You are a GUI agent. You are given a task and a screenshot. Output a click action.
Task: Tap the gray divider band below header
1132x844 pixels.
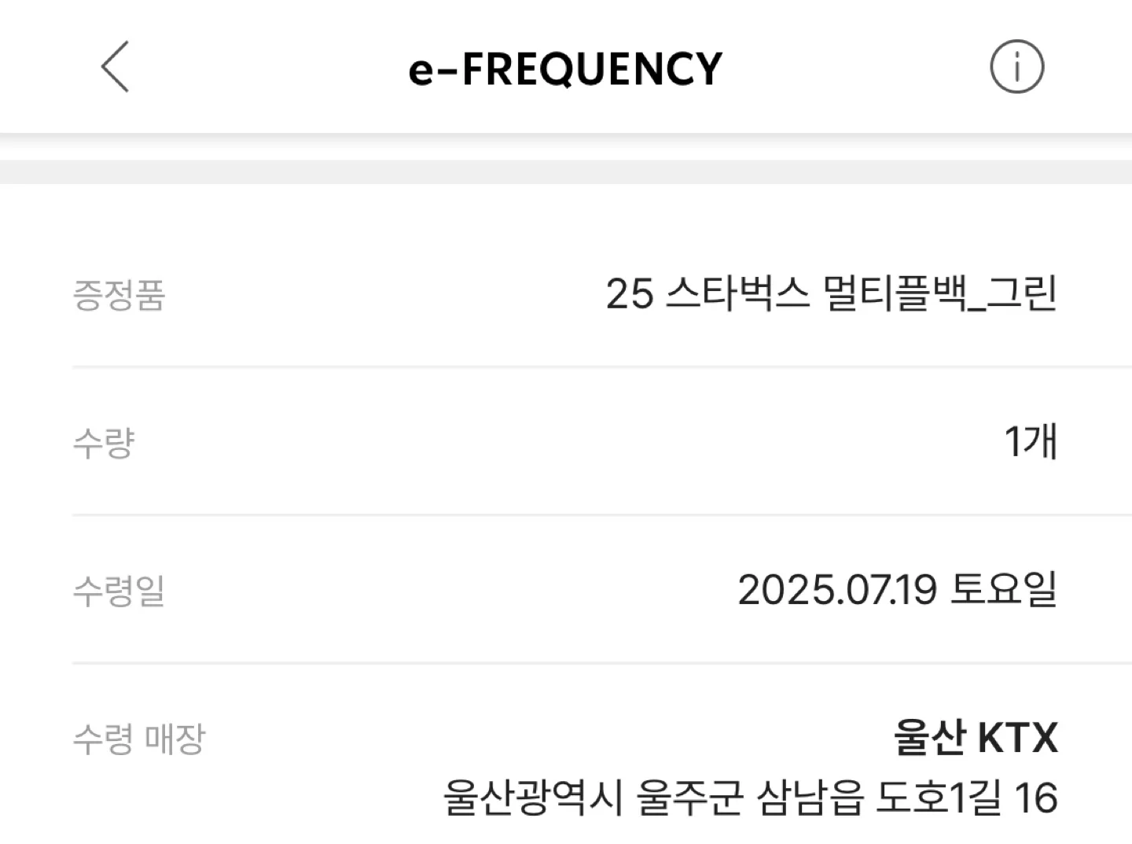click(566, 171)
